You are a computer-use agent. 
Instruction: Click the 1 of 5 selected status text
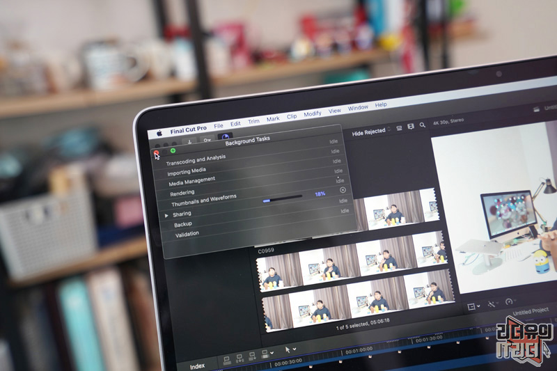click(363, 324)
